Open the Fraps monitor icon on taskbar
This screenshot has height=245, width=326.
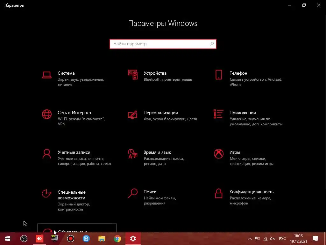(x=55, y=239)
